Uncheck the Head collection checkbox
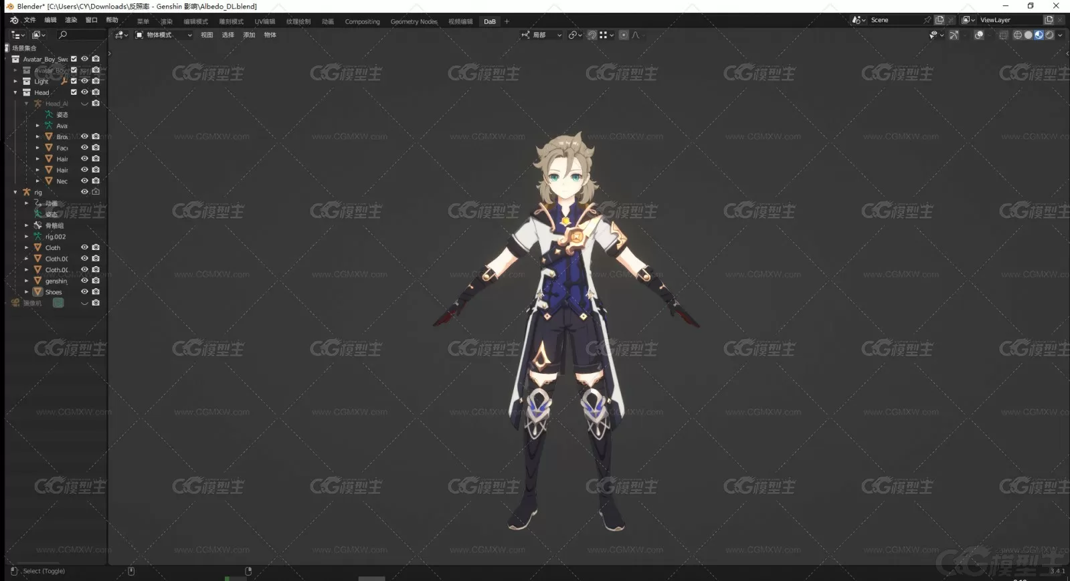This screenshot has height=581, width=1070. tap(74, 92)
